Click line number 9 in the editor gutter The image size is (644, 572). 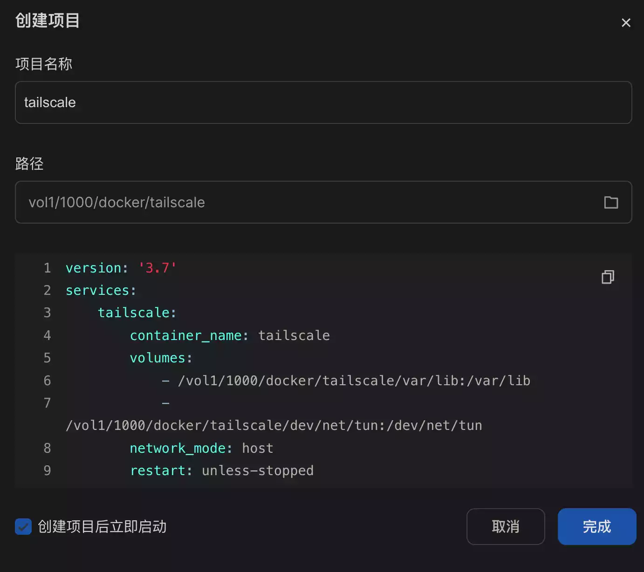tap(47, 470)
